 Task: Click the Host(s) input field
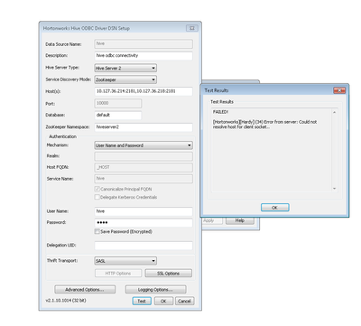click(143, 91)
